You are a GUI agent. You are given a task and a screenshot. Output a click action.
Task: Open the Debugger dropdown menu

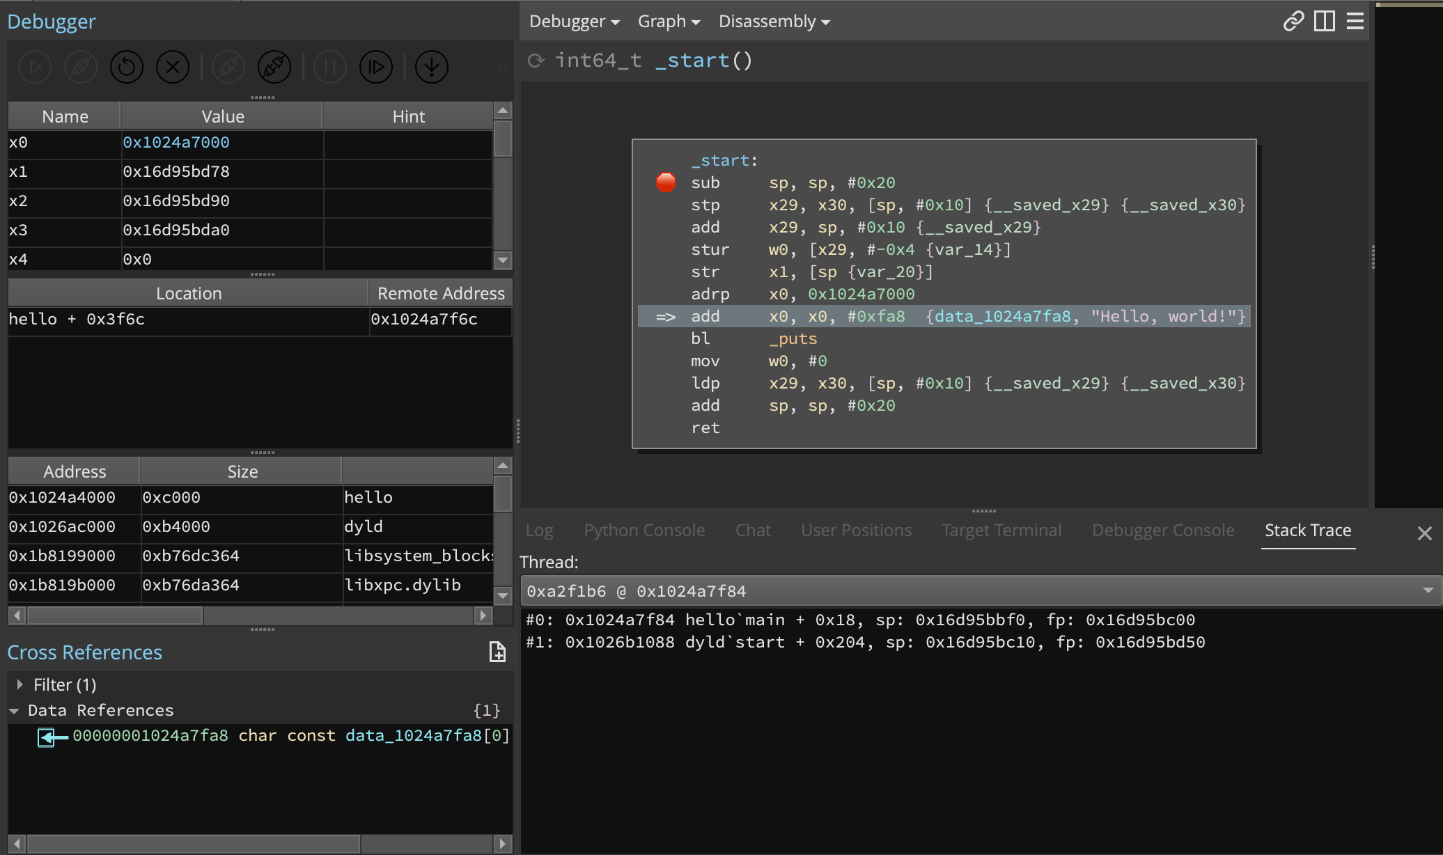573,22
